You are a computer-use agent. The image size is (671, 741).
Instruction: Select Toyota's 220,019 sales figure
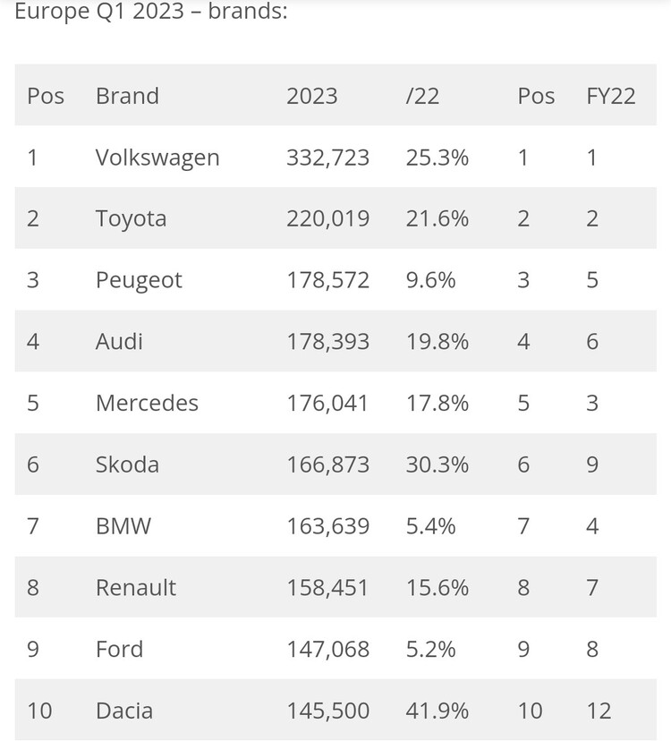[328, 219]
